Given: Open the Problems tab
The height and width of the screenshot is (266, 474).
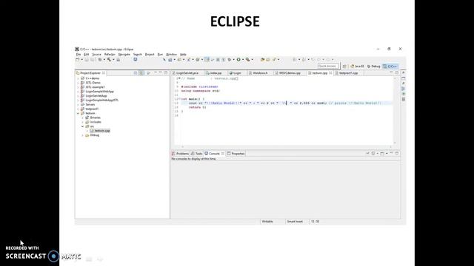Looking at the screenshot, I should click(181, 154).
